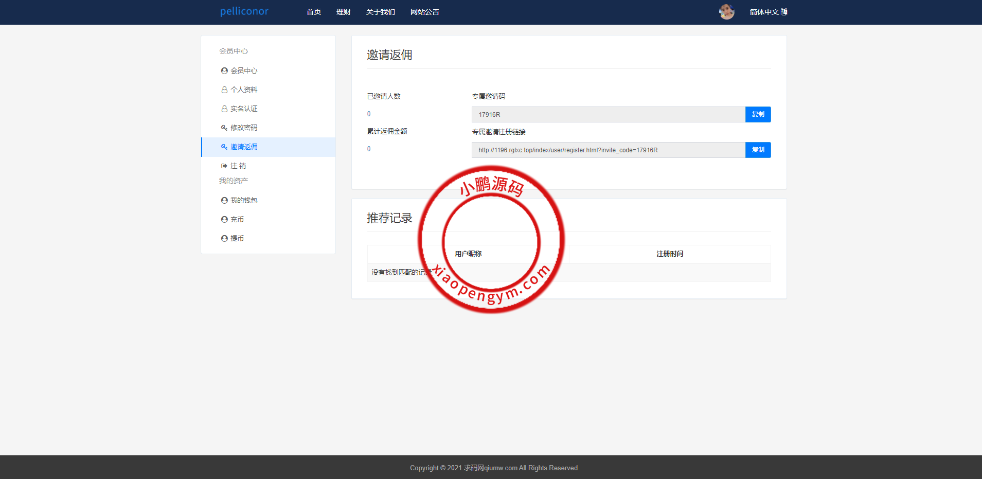
Task: Go to 理财 in the top navigation
Action: pyautogui.click(x=343, y=12)
